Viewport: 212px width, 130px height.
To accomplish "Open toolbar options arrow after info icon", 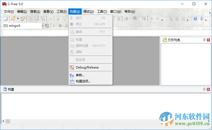I will 206,20.
